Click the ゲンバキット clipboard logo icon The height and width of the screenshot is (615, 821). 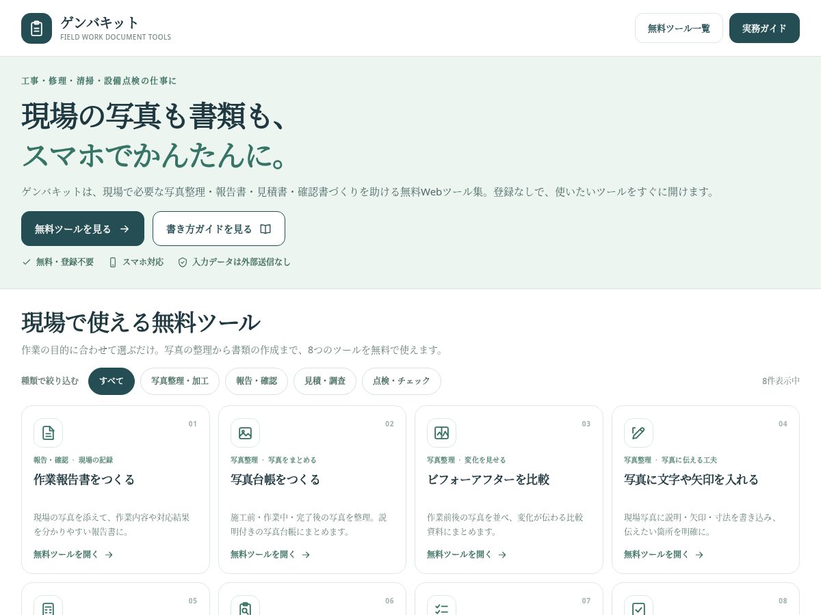point(36,28)
